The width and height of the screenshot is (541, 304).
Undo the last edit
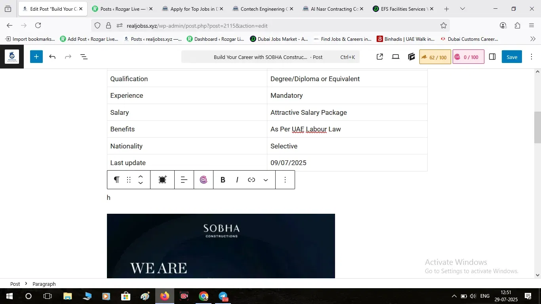(x=52, y=57)
